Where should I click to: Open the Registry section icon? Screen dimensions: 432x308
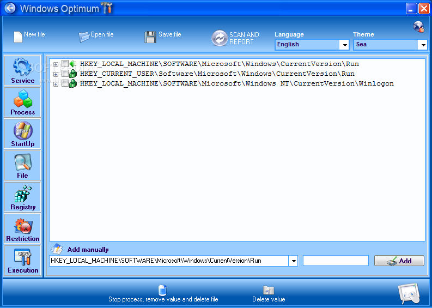click(x=23, y=194)
